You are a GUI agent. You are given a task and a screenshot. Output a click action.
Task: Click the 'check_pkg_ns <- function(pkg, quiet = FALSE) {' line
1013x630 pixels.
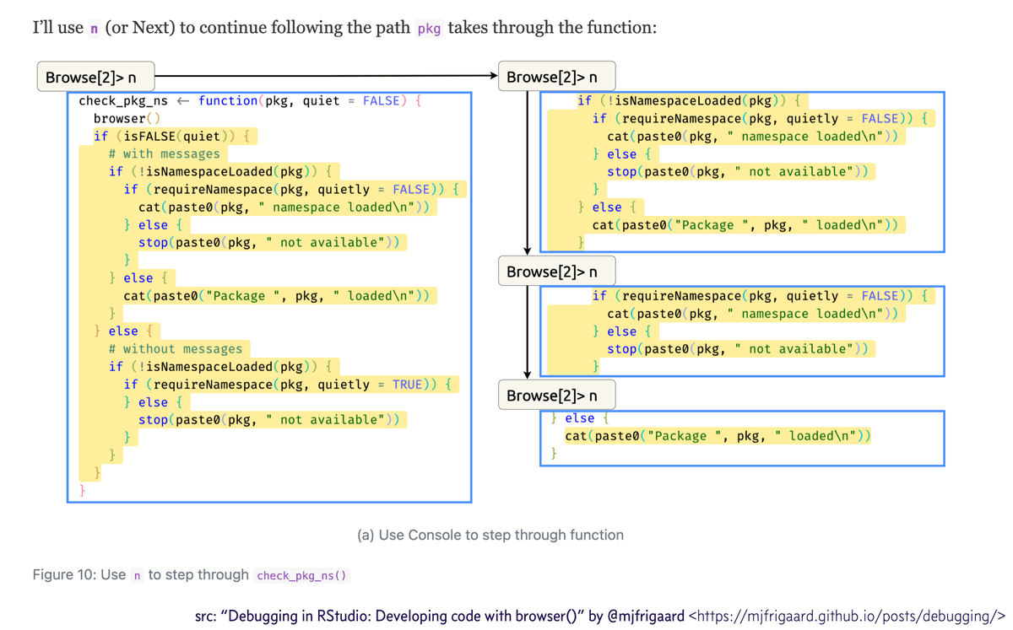[250, 100]
